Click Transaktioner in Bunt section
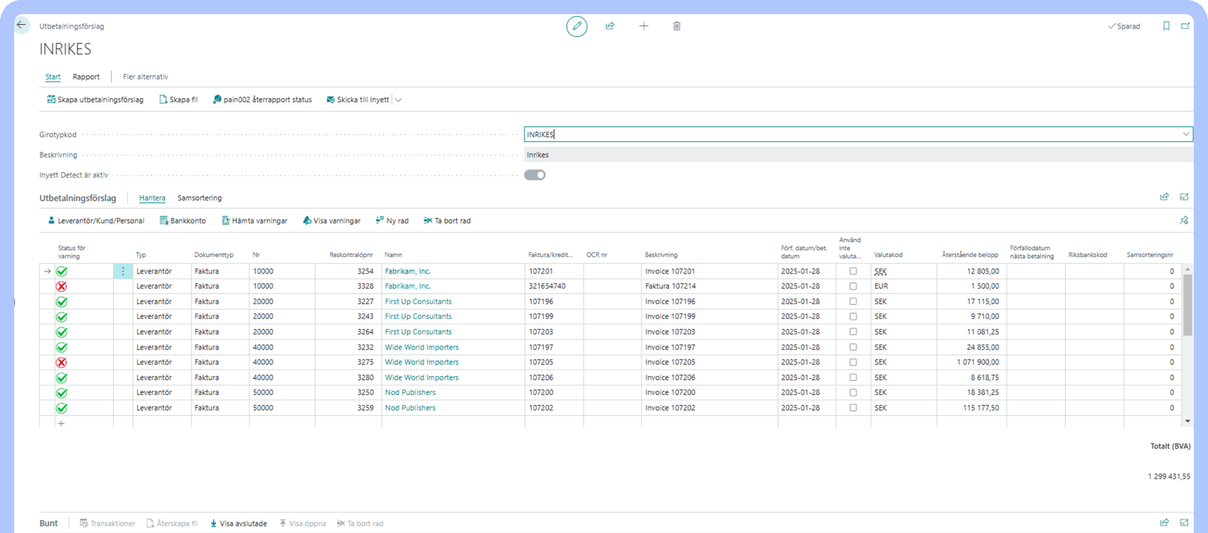This screenshot has height=533, width=1208. pos(107,524)
